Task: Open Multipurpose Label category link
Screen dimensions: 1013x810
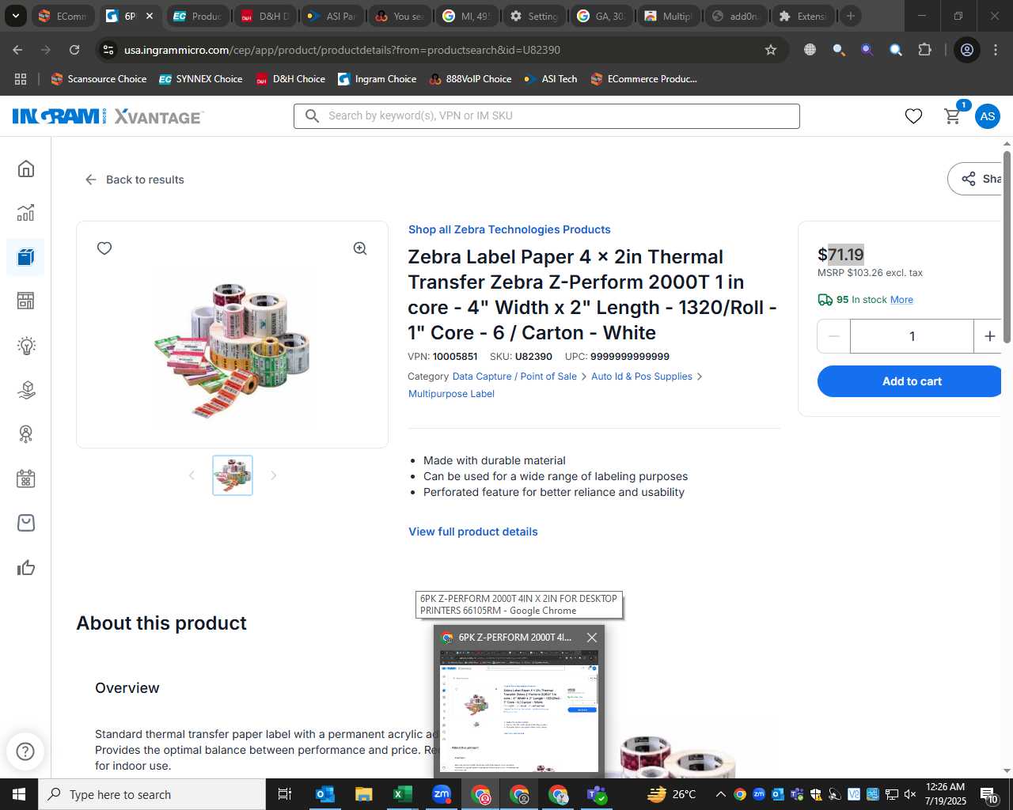Action: 451,394
